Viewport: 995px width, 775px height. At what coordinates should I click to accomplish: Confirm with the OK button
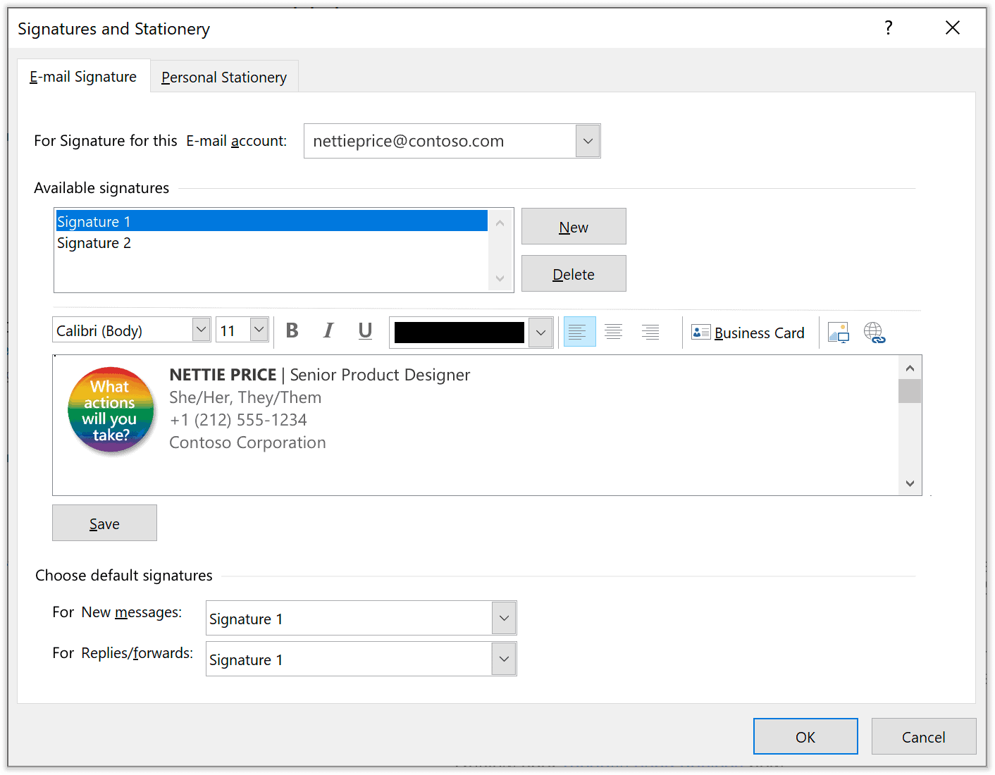coord(805,736)
